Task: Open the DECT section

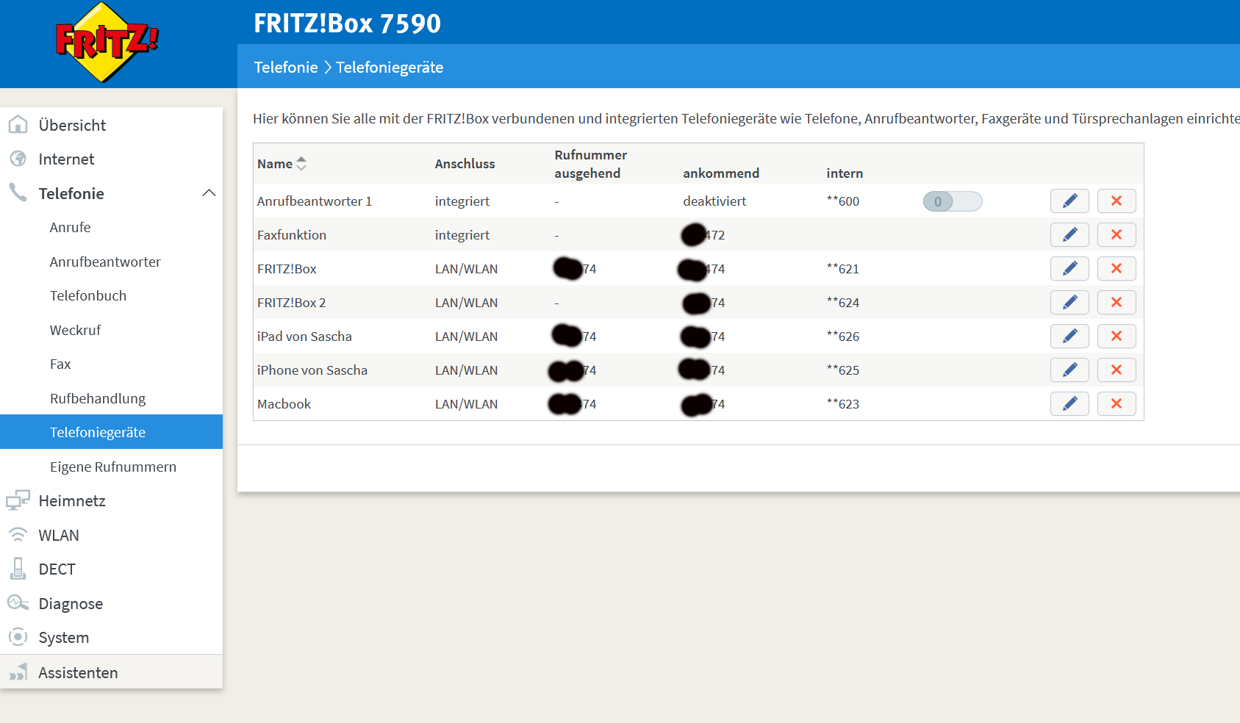Action: [x=57, y=569]
